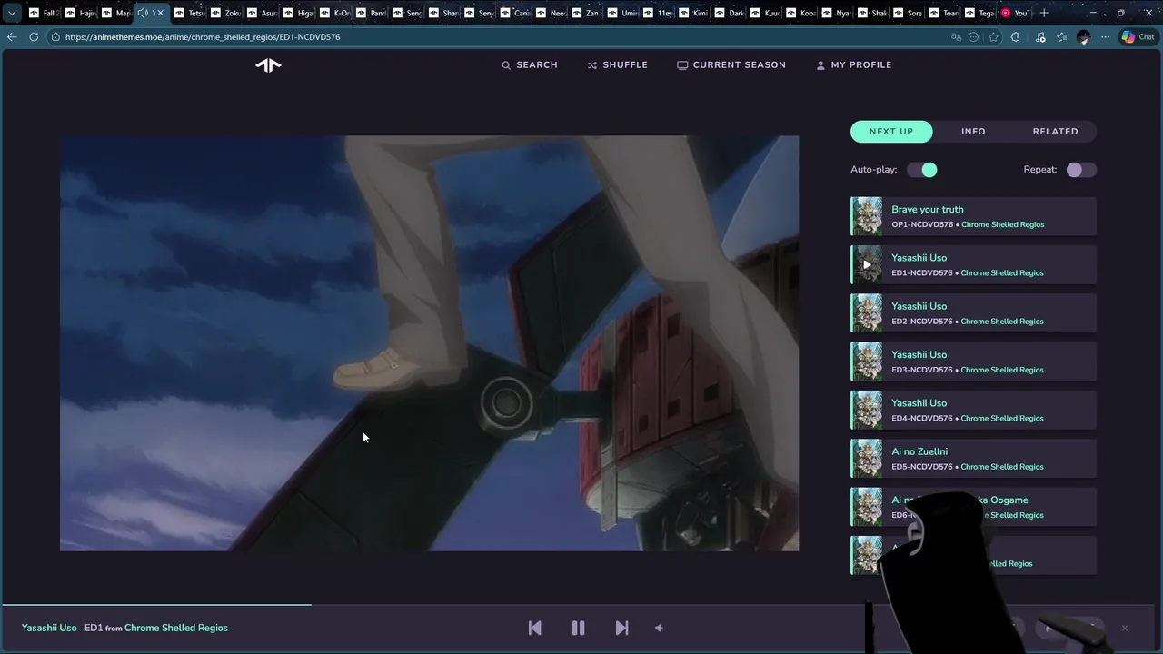Turn off the Auto-play switch
The image size is (1163, 654).
922,170
